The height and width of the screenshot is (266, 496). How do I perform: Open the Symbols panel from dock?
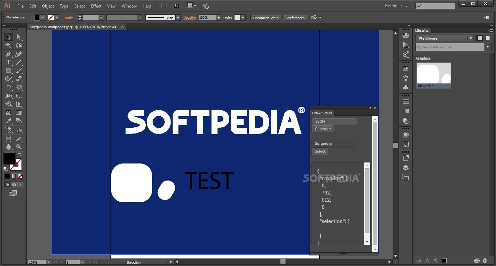[406, 88]
